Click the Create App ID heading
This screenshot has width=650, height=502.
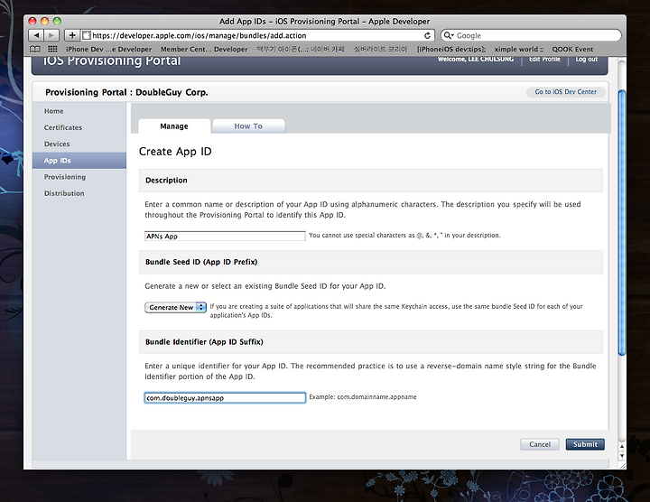pyautogui.click(x=175, y=152)
